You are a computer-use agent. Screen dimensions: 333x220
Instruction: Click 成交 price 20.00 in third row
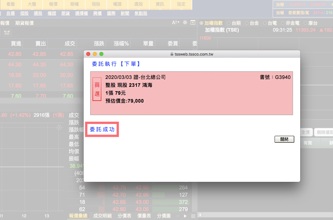pyautogui.click(x=67, y=75)
